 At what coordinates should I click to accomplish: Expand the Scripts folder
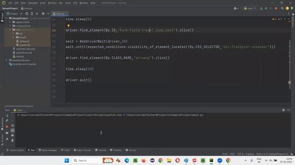tap(13, 37)
